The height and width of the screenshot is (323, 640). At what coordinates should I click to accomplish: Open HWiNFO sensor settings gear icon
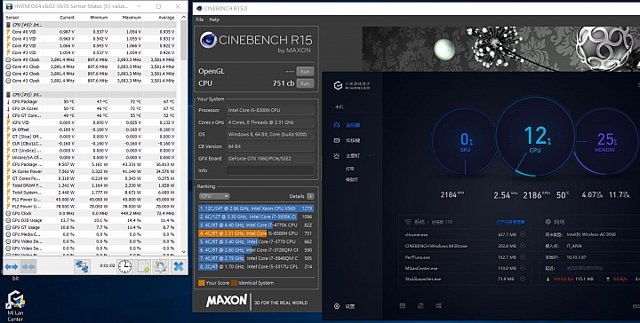click(160, 266)
